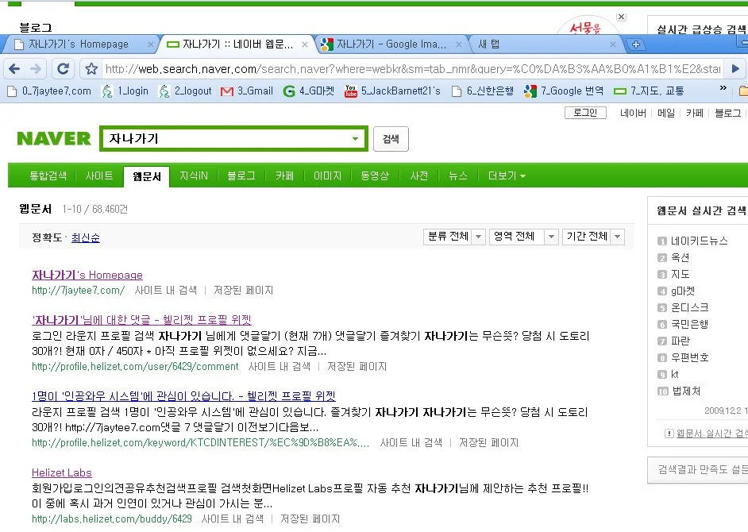The width and height of the screenshot is (748, 532).
Task: Click 사이트 내 검색 for labs.helizet.com result
Action: [x=233, y=519]
